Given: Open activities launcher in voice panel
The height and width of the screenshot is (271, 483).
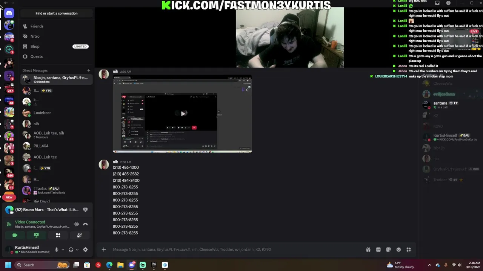Looking at the screenshot, I should (x=58, y=235).
